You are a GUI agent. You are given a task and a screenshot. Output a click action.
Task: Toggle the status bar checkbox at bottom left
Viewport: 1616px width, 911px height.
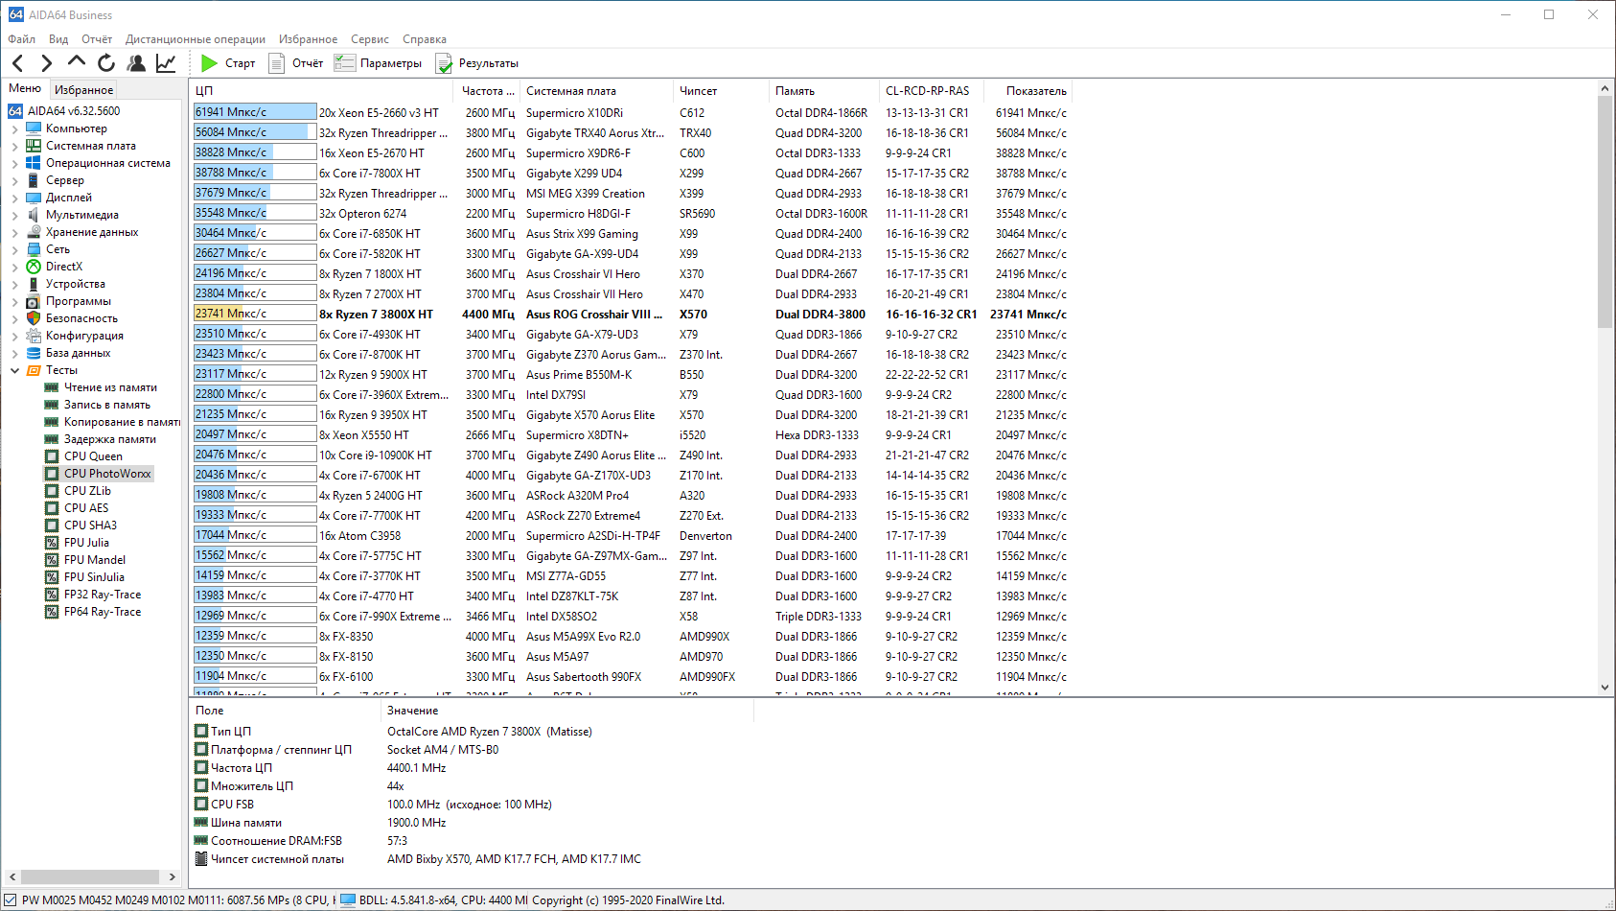point(11,900)
